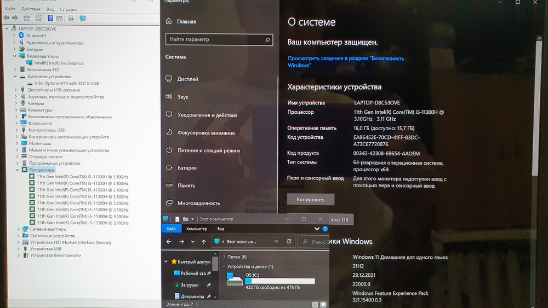Click the Bluetooth icon in the device tree
The width and height of the screenshot is (548, 308).
(x=22, y=36)
